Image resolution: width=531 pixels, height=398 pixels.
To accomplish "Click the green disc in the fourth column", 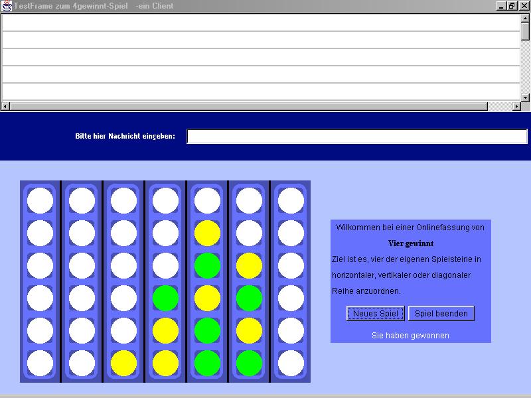I will click(x=165, y=298).
